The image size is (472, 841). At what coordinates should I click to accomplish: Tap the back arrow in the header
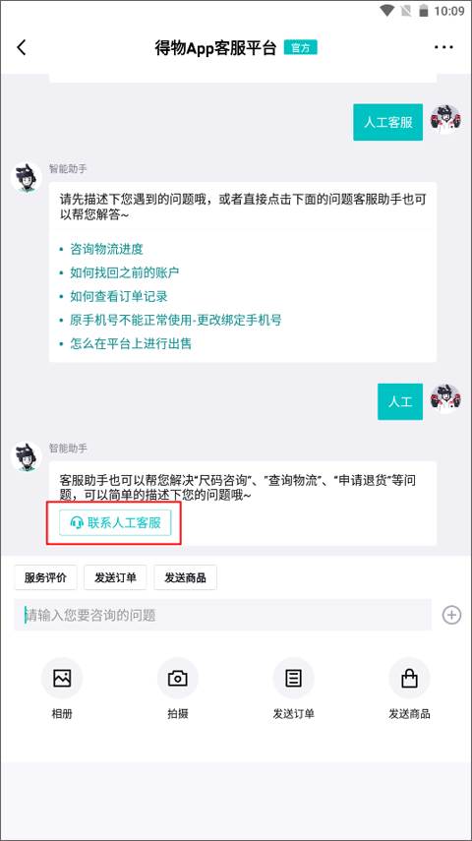click(22, 48)
